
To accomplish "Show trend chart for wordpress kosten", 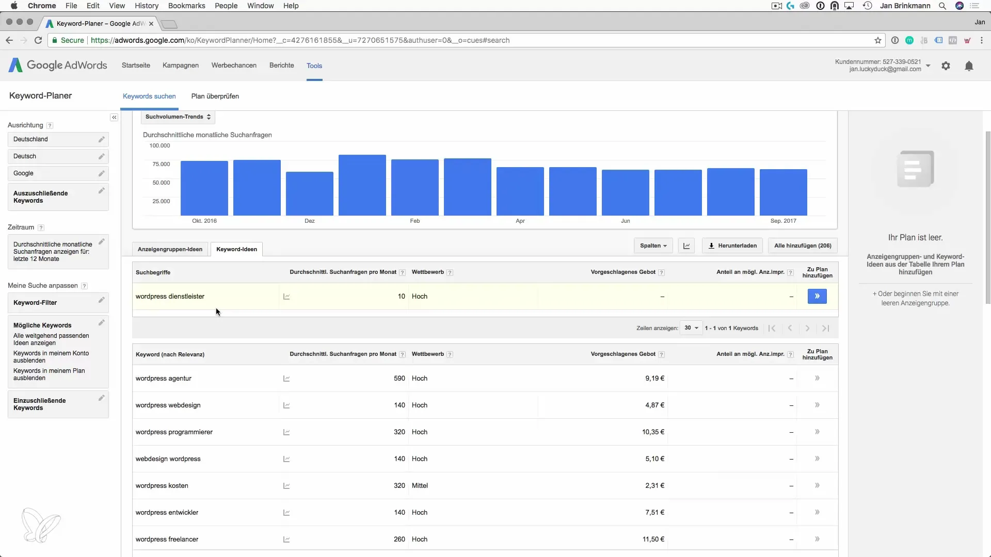I will coord(286,486).
